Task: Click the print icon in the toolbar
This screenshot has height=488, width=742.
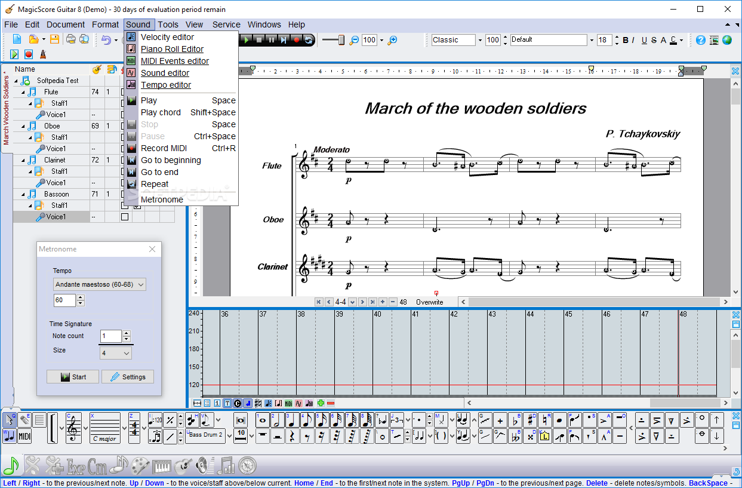Action: pyautogui.click(x=70, y=39)
